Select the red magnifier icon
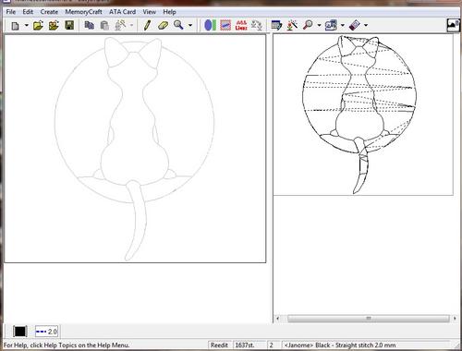462x351 pixels. [x=308, y=25]
